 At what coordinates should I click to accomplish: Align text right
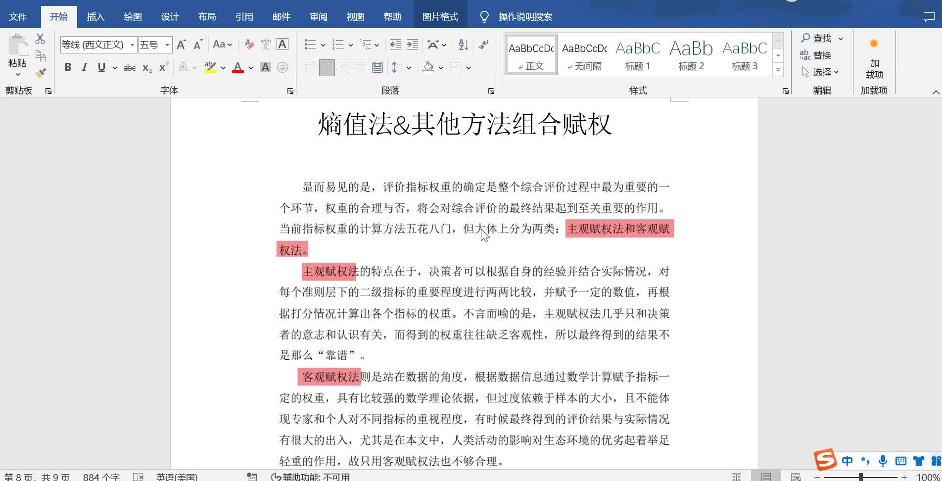[344, 67]
